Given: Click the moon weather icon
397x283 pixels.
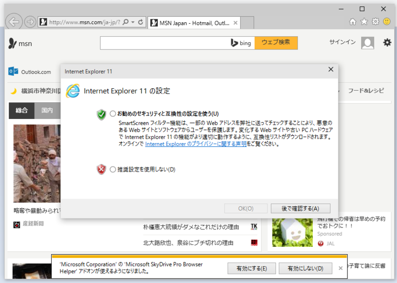Looking at the screenshot, I should pos(13,91).
